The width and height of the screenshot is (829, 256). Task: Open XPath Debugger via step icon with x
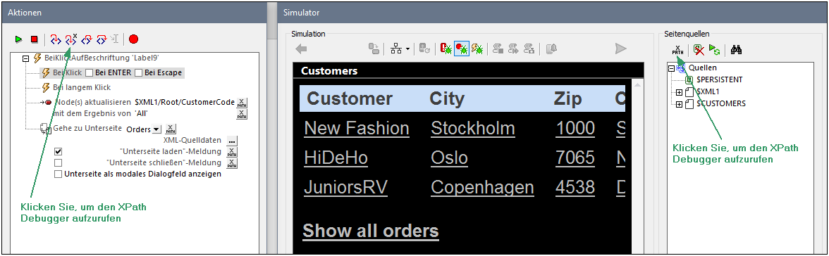pos(70,39)
